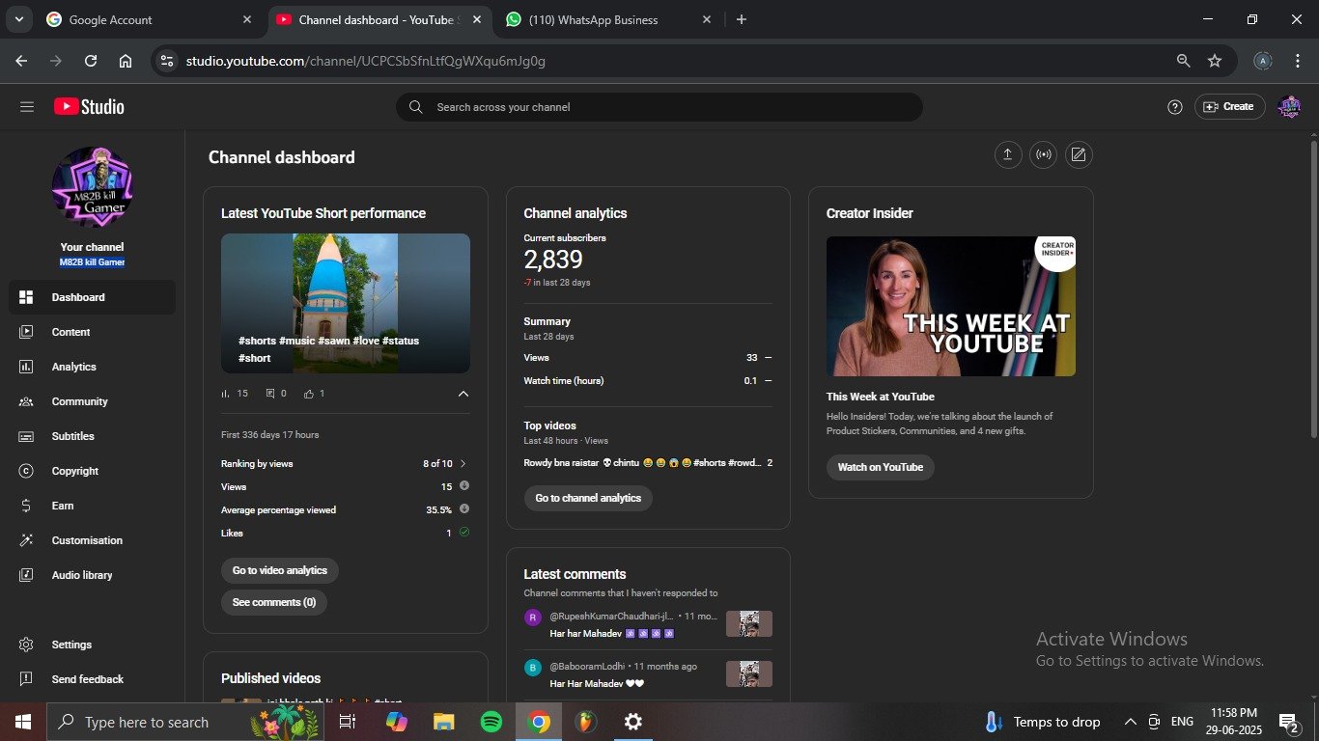The image size is (1319, 741).
Task: Click Watch on YouTube
Action: pos(881,467)
